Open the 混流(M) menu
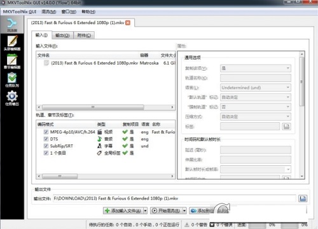Viewport: 318px width, 229px height. click(49, 11)
